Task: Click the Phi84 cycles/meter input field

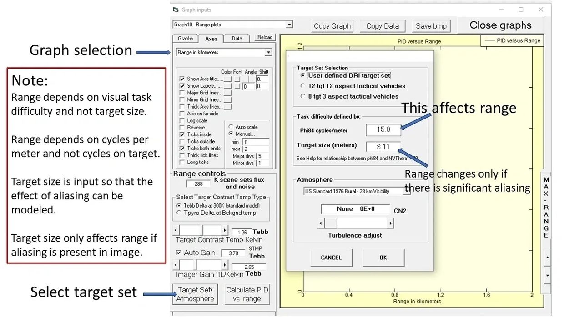Action: (x=383, y=130)
